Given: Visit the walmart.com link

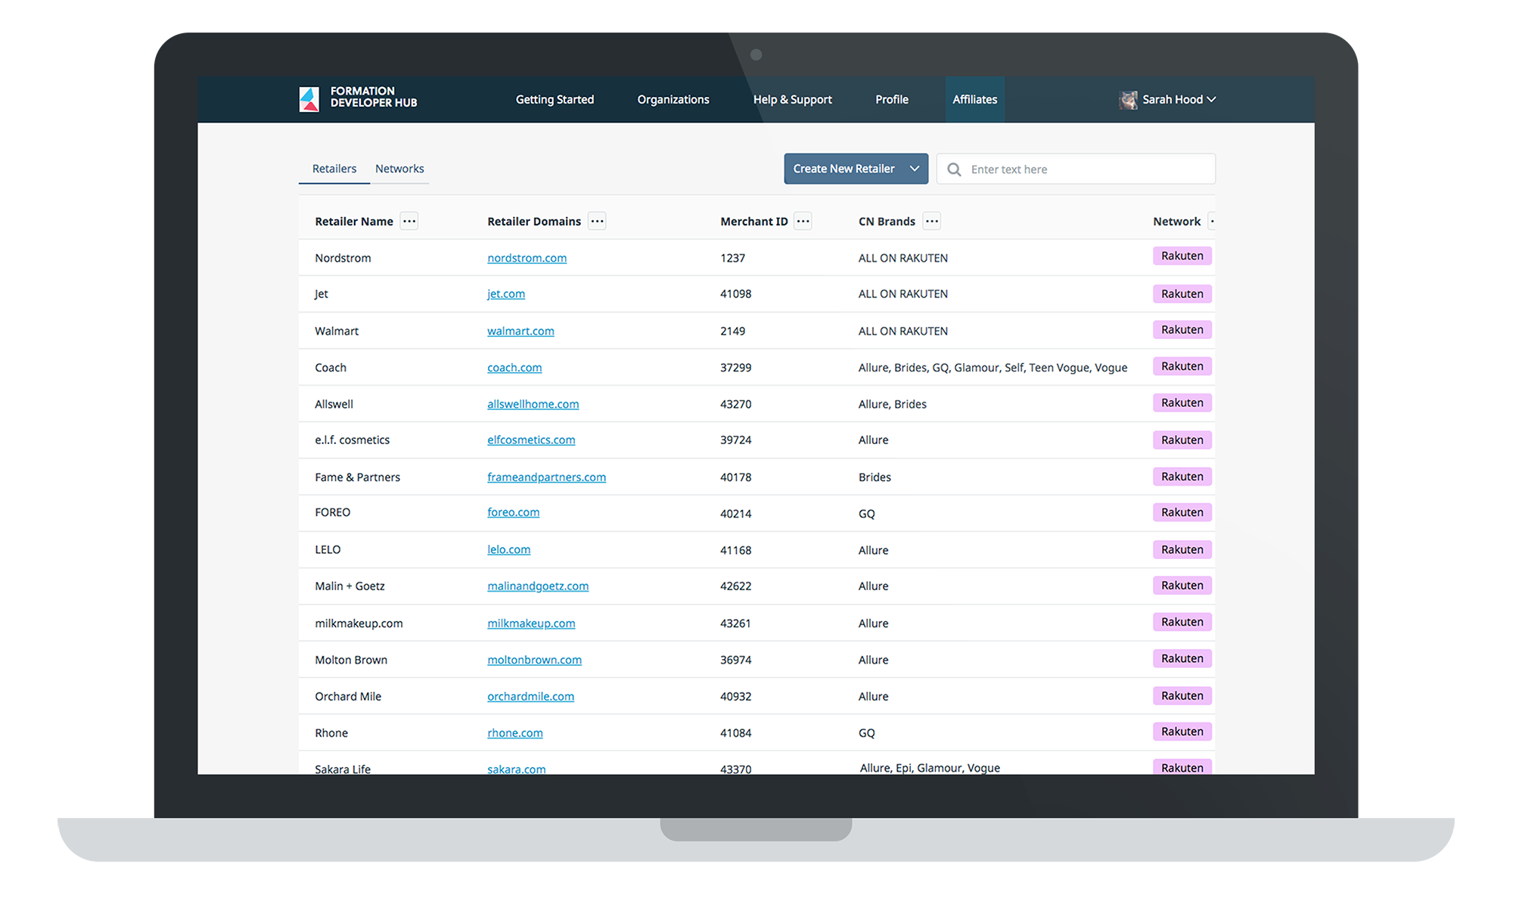Looking at the screenshot, I should tap(520, 331).
